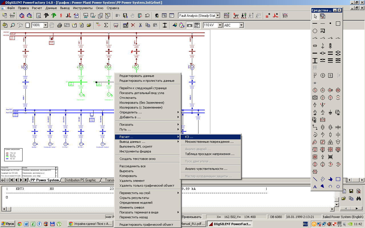Expand the Путь submenu

[148, 129]
